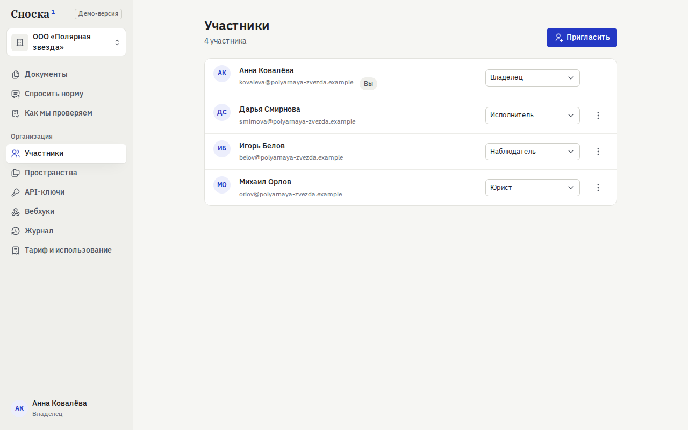
Task: Click the Пригласить button
Action: tap(582, 38)
